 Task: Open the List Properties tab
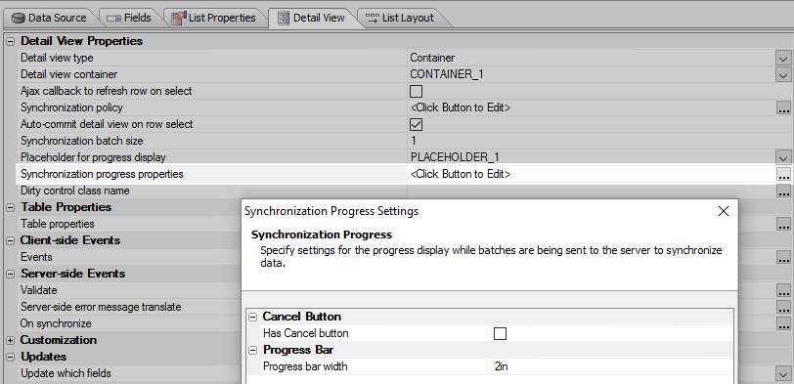[x=215, y=18]
